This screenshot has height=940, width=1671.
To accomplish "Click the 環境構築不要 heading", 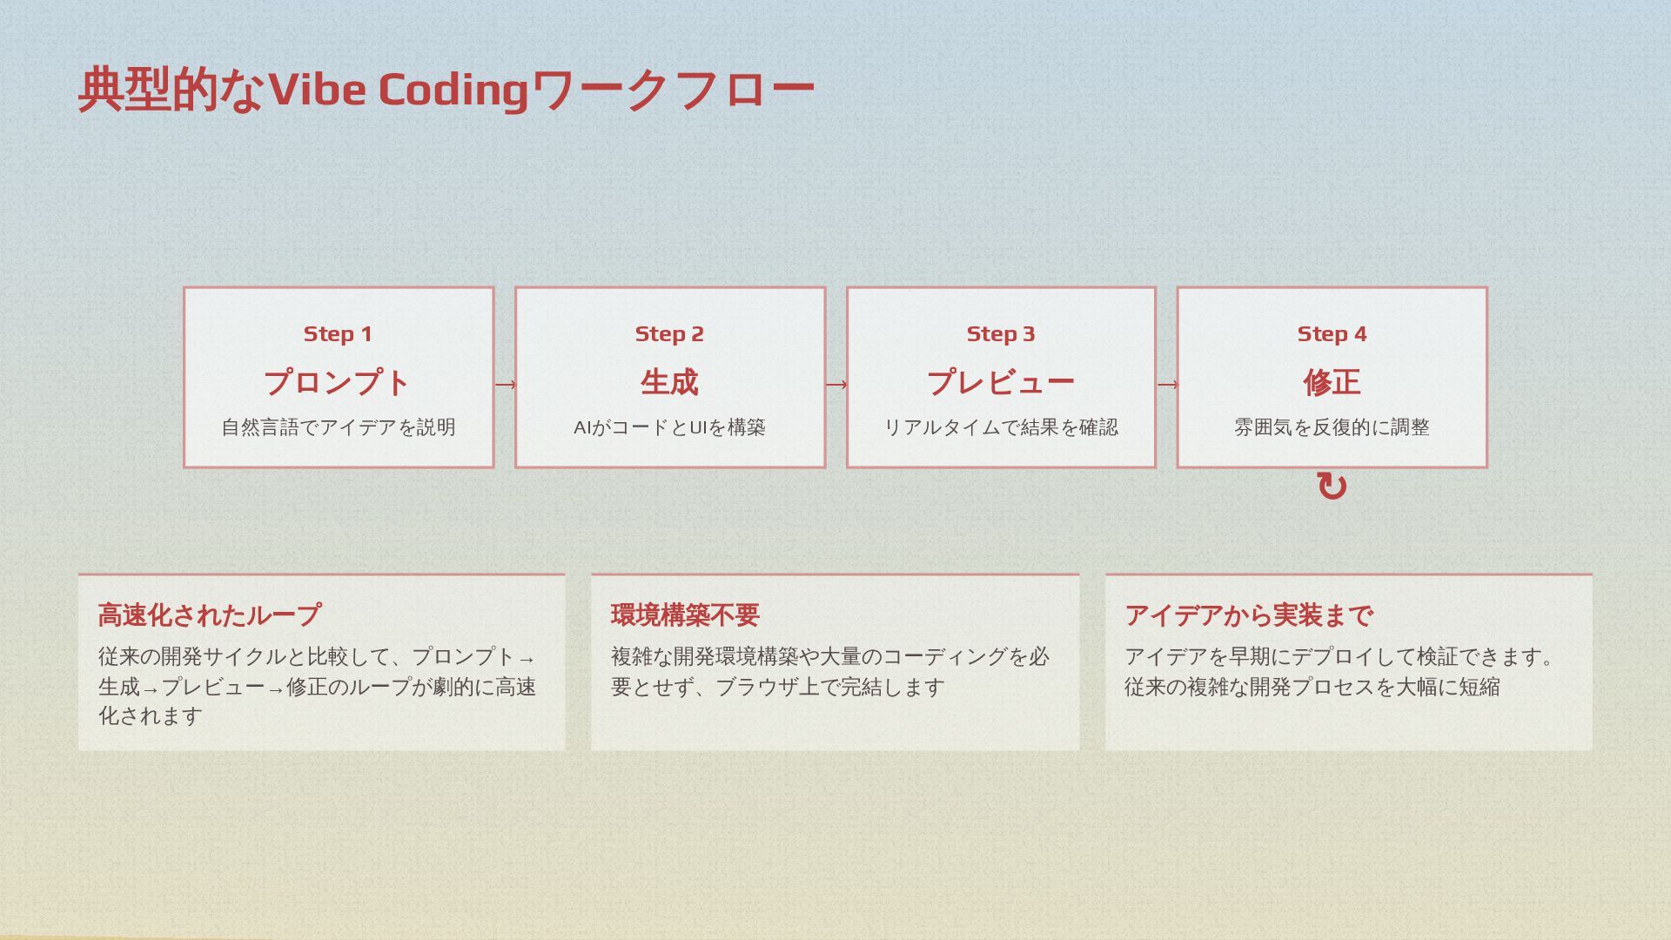I will [685, 615].
